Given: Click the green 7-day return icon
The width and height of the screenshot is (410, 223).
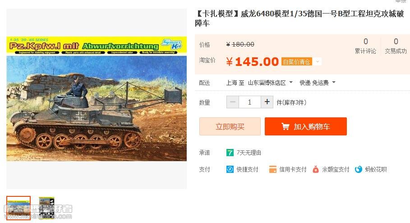Looking at the screenshot, I should tap(230, 153).
